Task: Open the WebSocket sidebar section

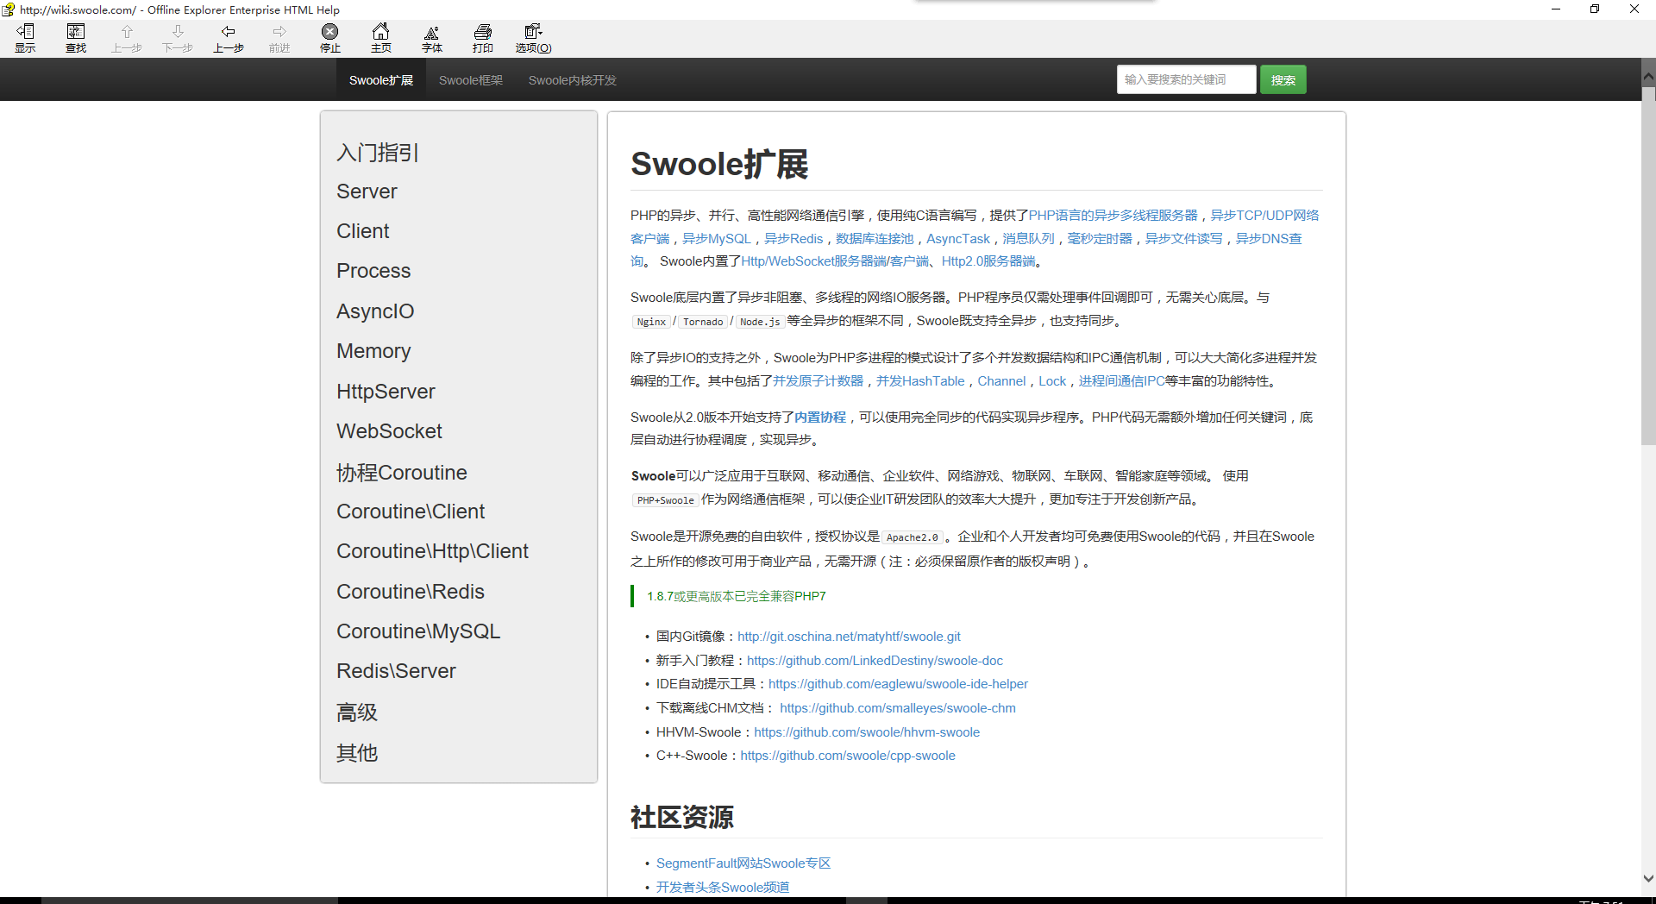Action: pyautogui.click(x=389, y=431)
